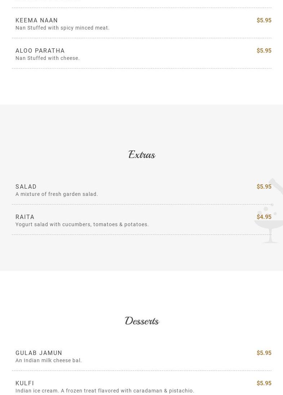Click the Indian milk cheese ball description

[x=49, y=360]
